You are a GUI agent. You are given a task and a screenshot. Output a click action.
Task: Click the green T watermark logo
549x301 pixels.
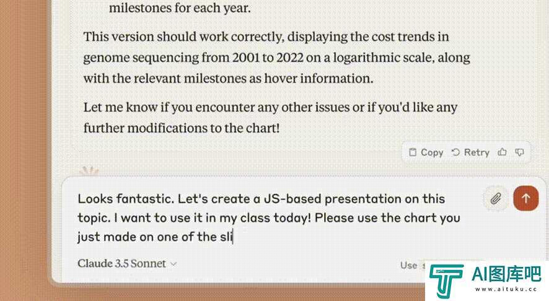446,281
